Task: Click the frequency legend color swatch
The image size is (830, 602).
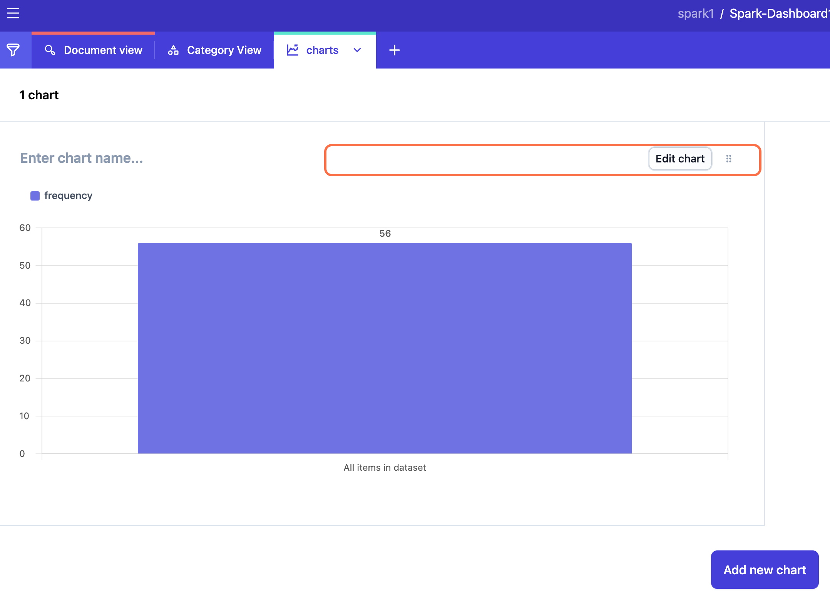Action: [x=35, y=196]
